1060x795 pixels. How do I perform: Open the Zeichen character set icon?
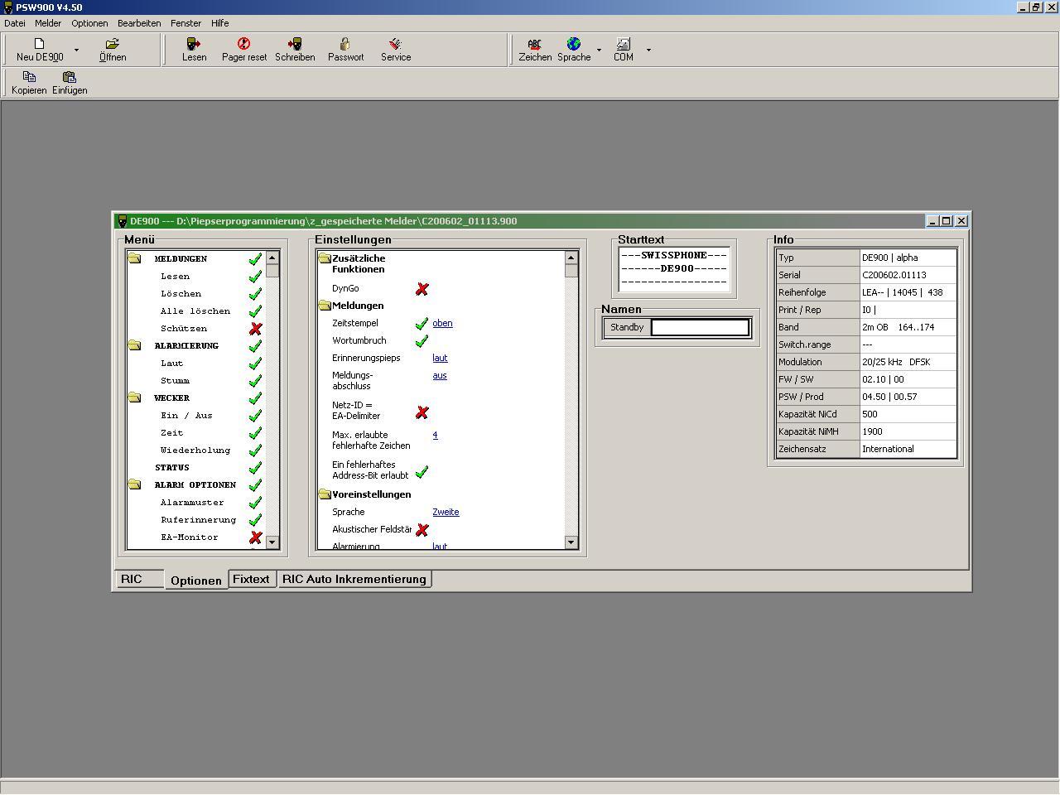tap(535, 44)
